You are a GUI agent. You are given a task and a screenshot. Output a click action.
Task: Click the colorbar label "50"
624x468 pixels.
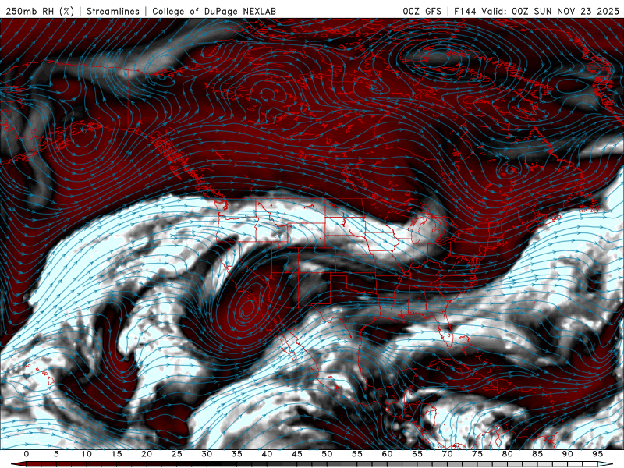tap(327, 454)
